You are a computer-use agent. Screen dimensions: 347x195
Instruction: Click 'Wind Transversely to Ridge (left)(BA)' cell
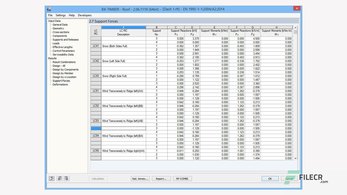click(124, 136)
